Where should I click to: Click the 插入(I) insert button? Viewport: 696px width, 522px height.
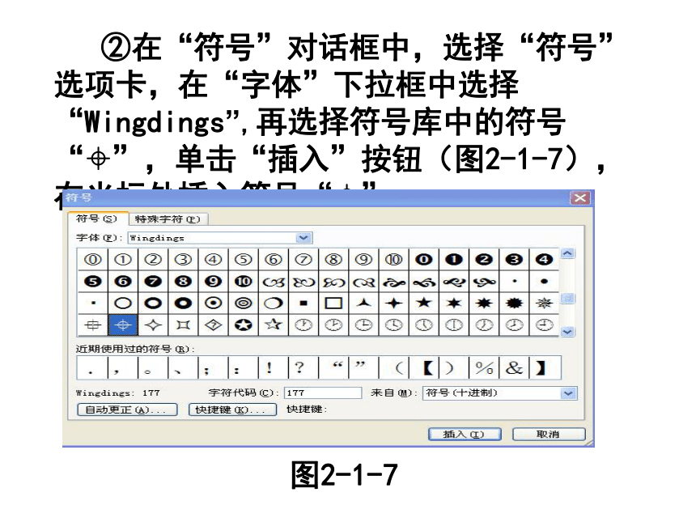click(x=465, y=434)
